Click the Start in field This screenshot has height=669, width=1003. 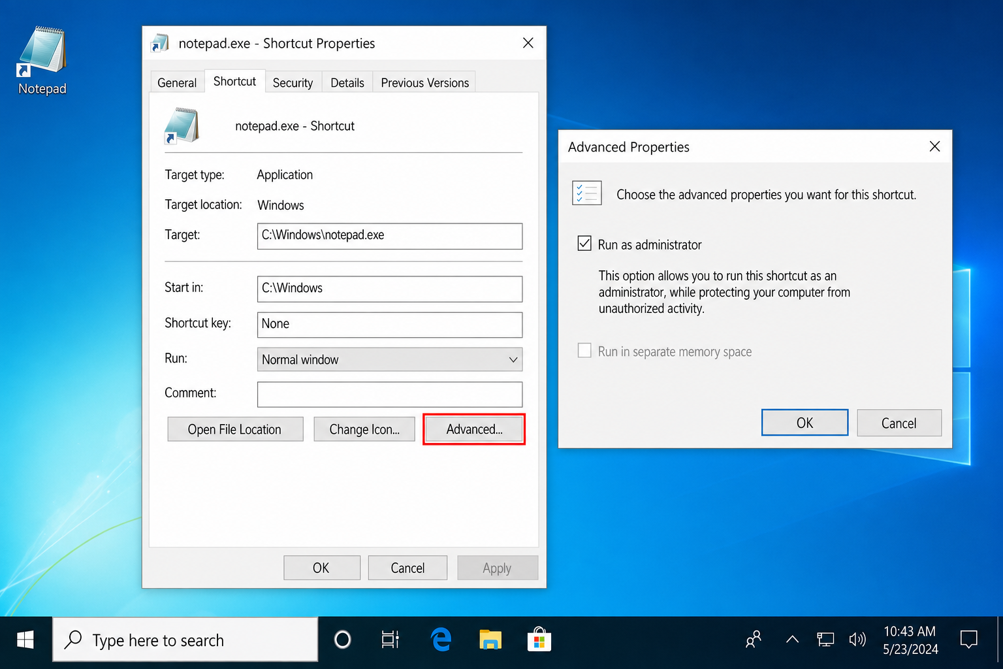[x=390, y=289]
